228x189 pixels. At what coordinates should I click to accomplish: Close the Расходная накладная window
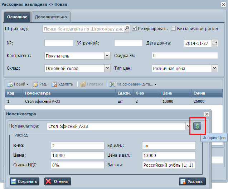[x=223, y=5]
